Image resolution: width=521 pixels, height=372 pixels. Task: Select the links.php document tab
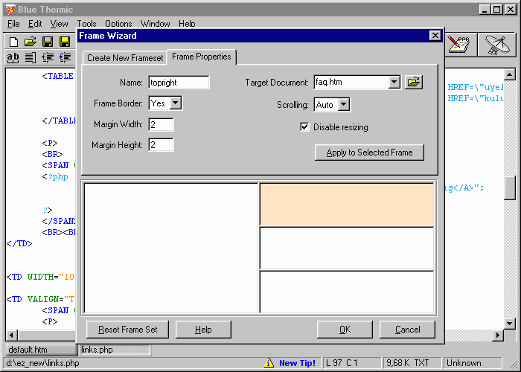coord(115,350)
